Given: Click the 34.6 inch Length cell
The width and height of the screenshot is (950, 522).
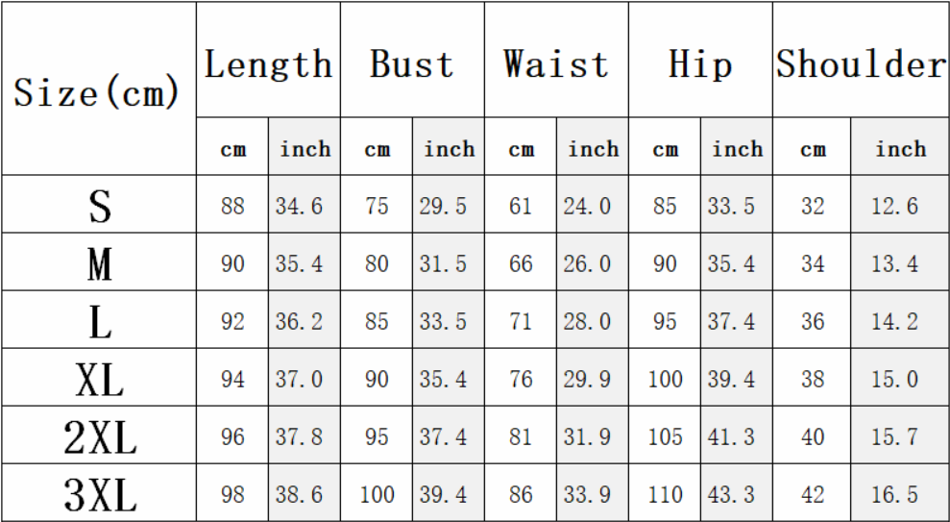Looking at the screenshot, I should tap(304, 205).
